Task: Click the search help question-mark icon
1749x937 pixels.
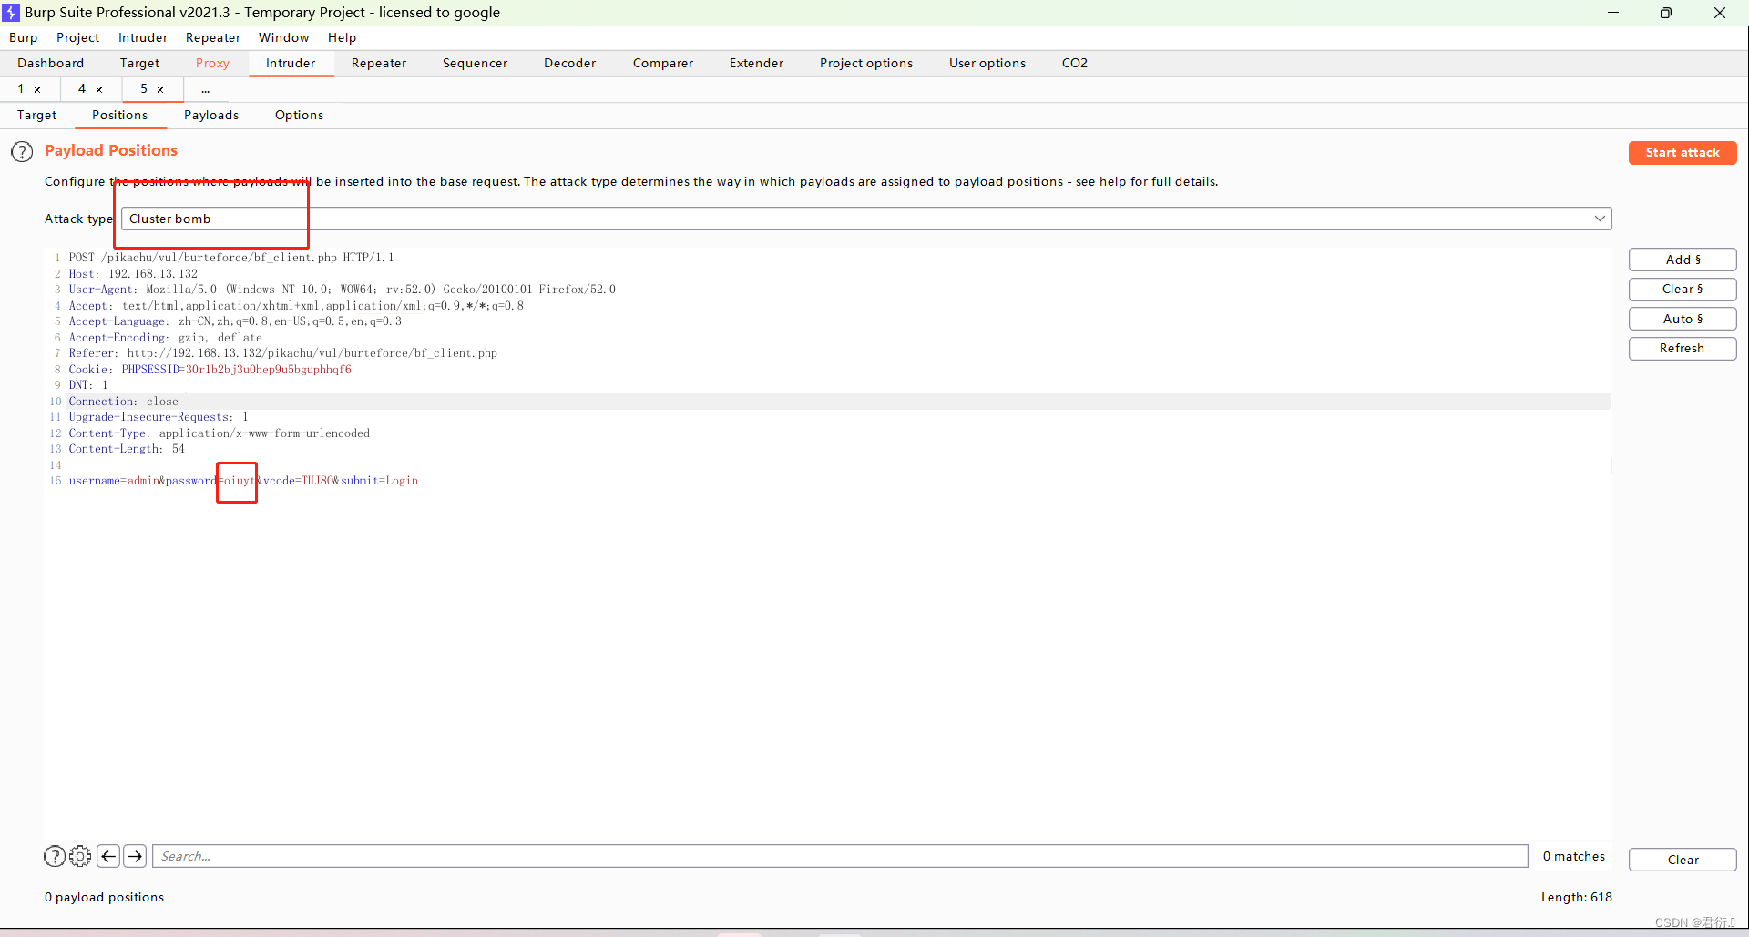Action: coord(55,856)
